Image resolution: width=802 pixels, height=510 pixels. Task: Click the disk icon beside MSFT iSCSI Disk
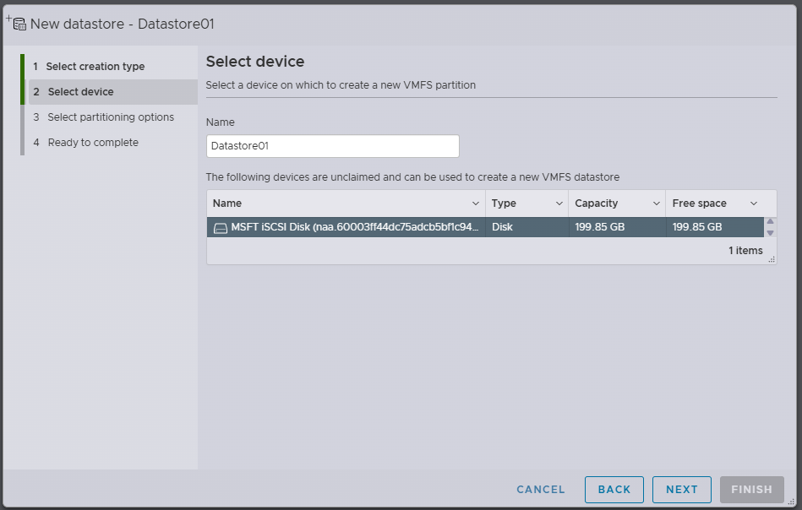[220, 228]
